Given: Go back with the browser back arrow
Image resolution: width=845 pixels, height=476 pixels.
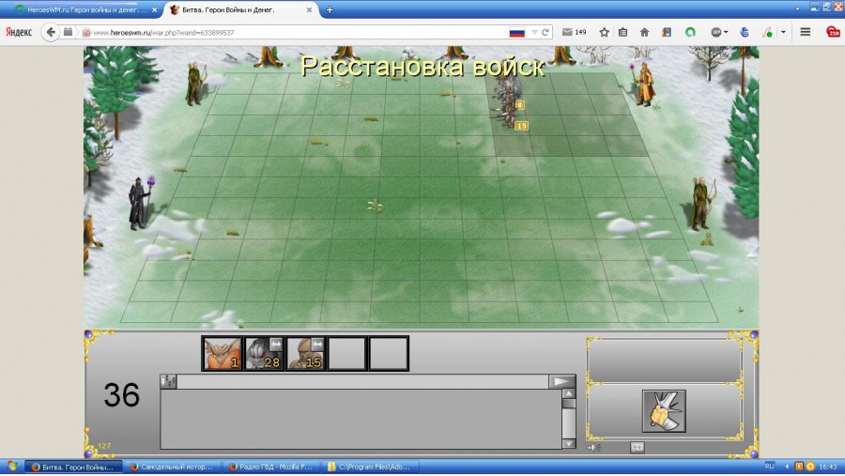Looking at the screenshot, I should click(x=51, y=32).
